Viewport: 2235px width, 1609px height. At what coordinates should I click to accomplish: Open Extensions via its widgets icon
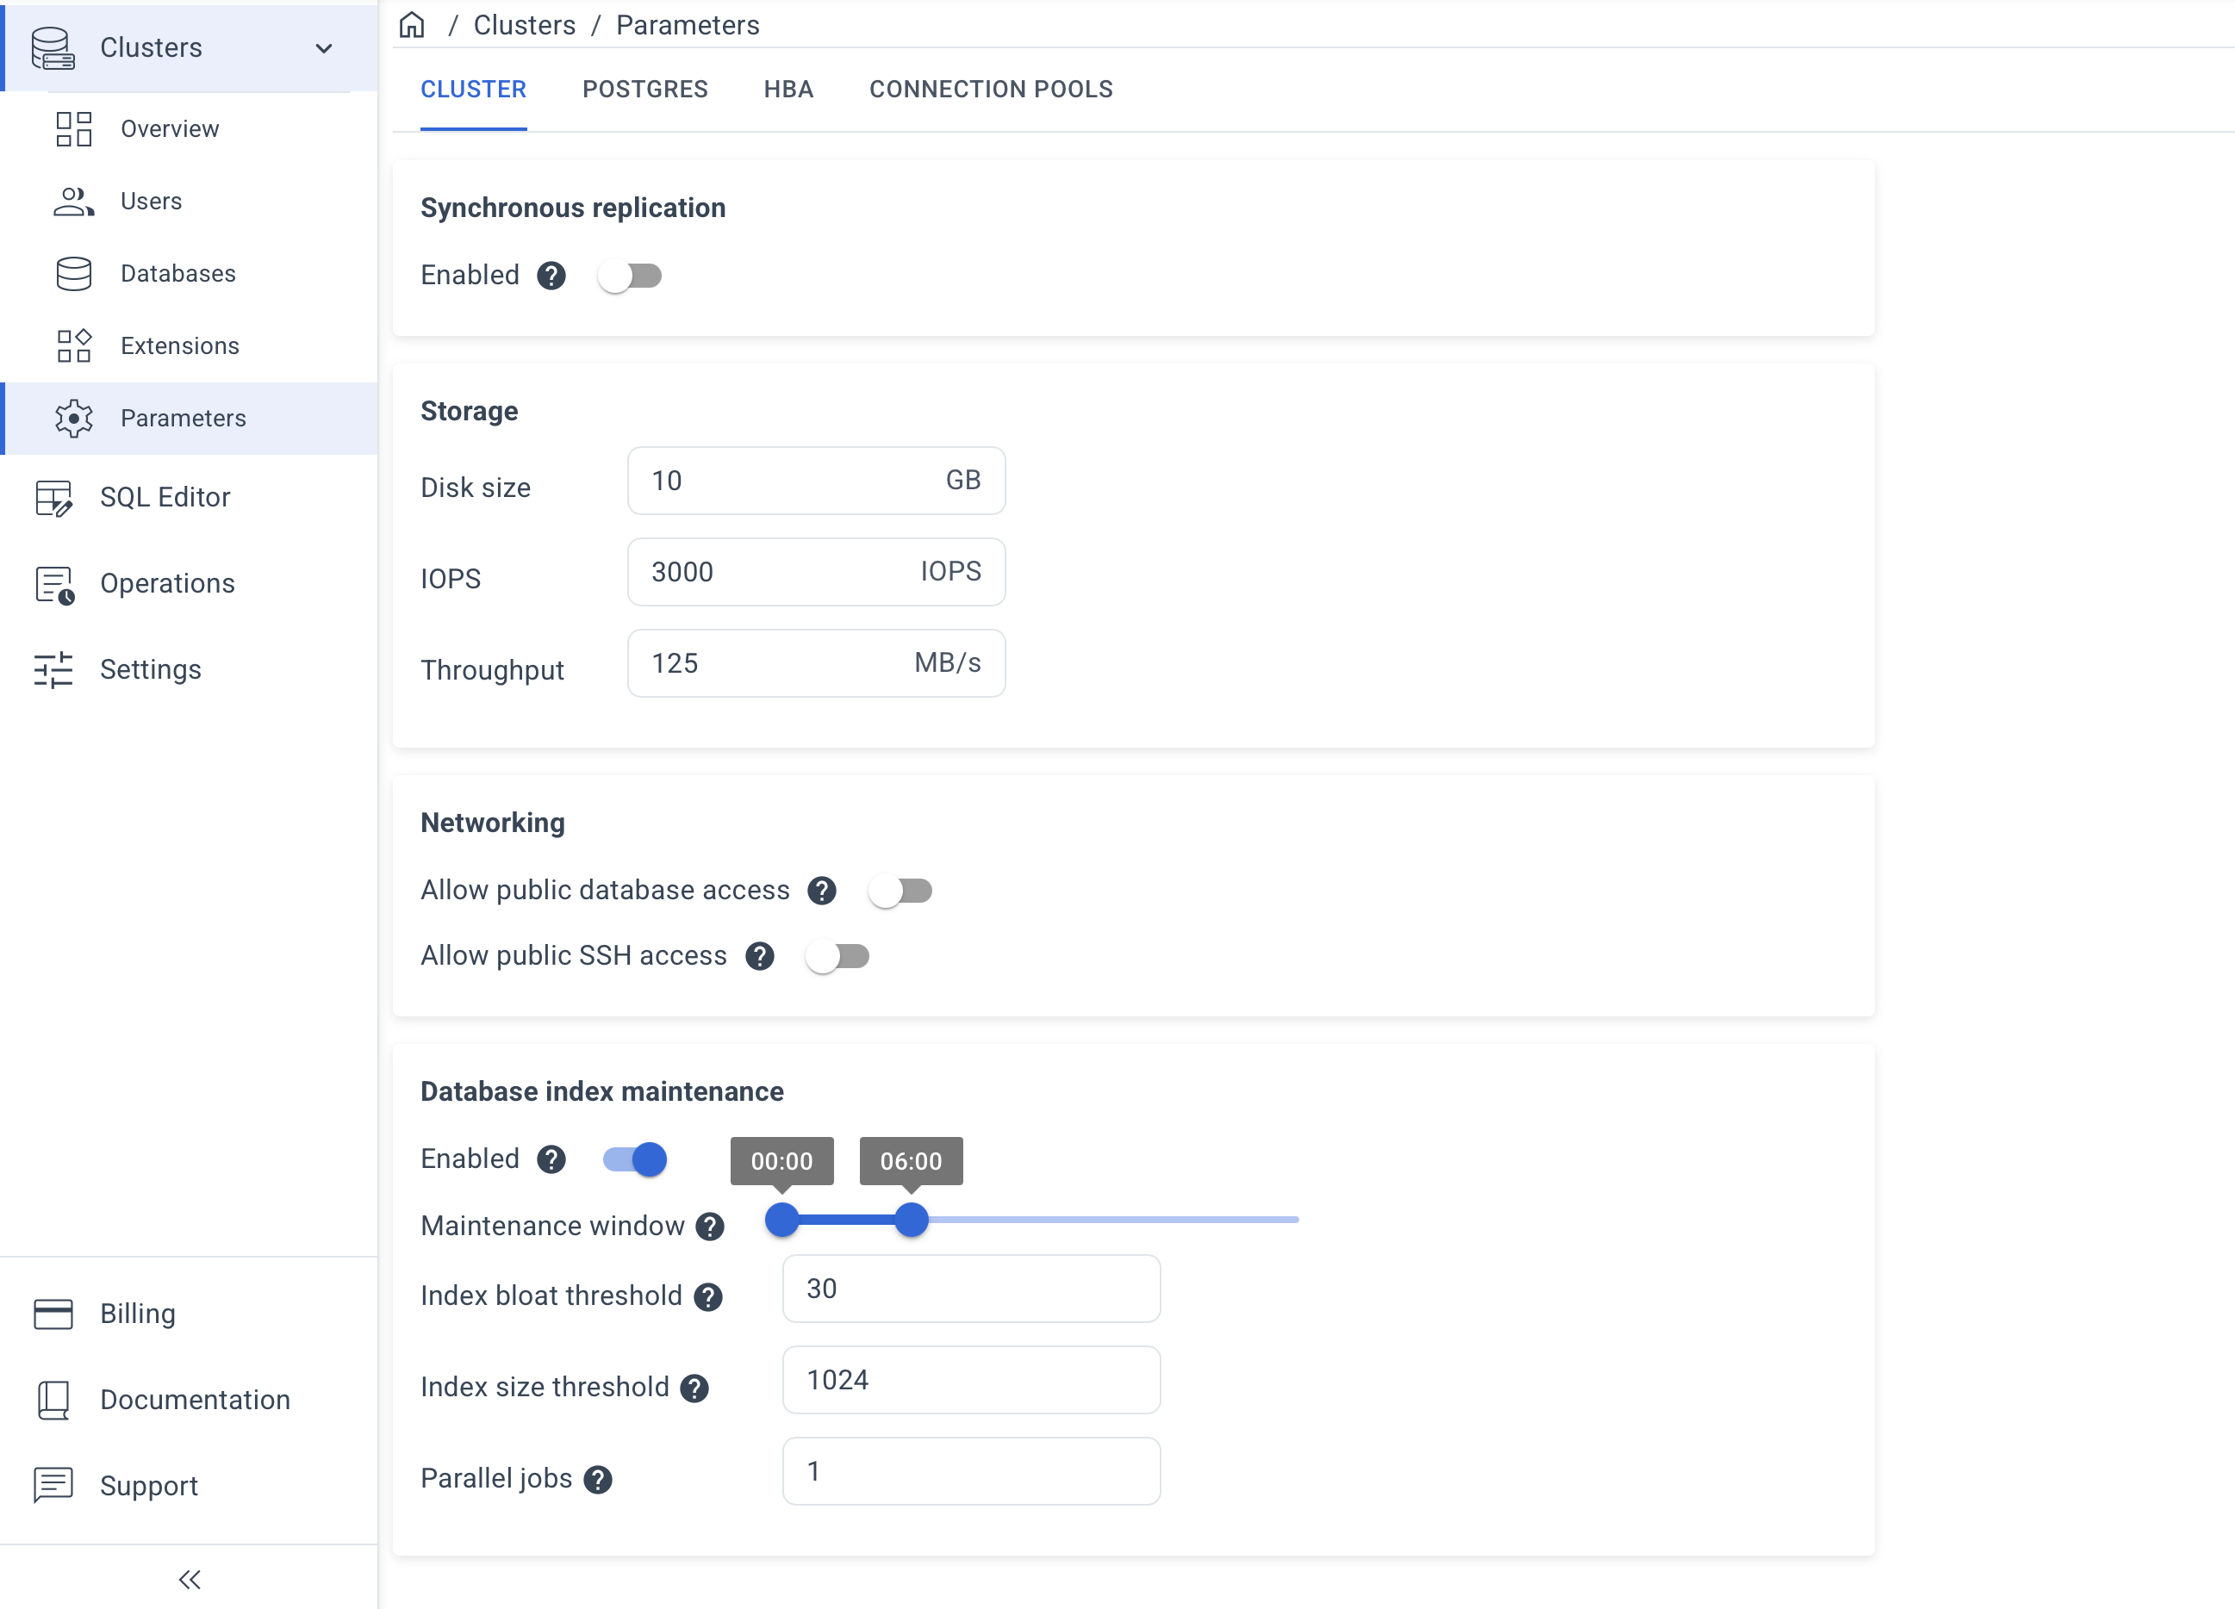point(74,346)
